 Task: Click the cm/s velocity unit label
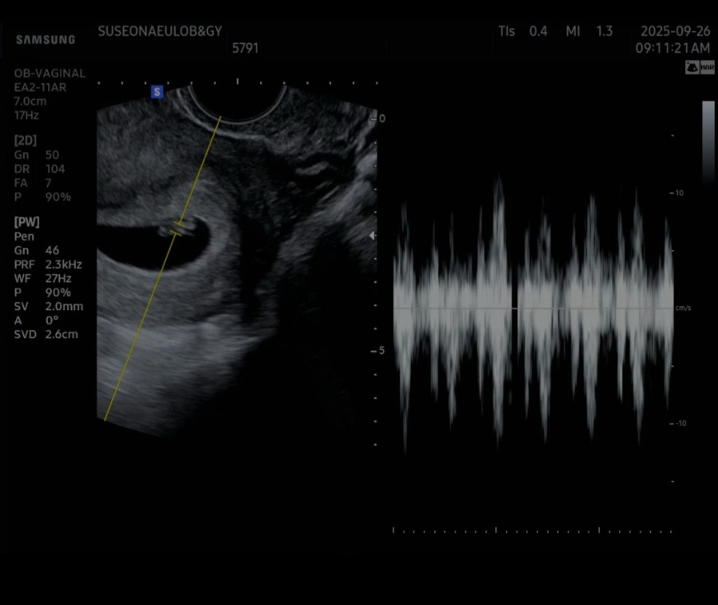(x=683, y=308)
